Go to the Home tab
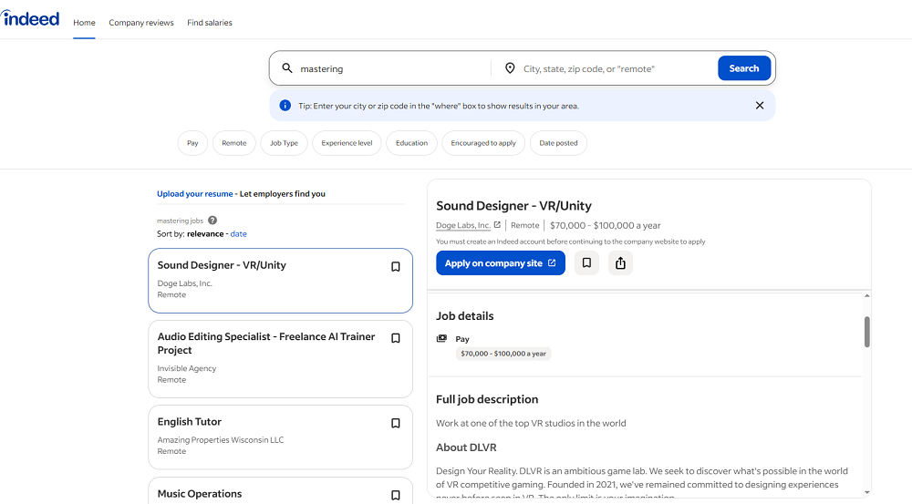Image resolution: width=912 pixels, height=504 pixels. 84,23
